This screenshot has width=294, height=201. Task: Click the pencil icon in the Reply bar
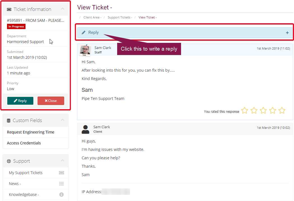click(84, 32)
